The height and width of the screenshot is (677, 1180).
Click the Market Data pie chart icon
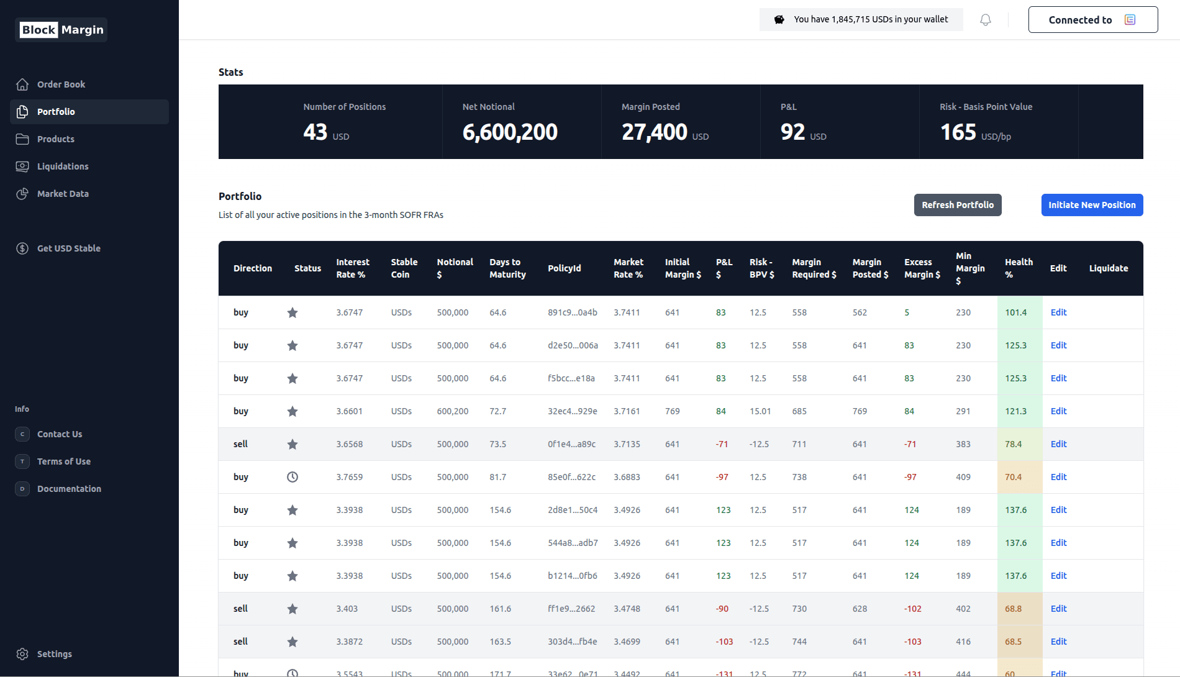22,194
